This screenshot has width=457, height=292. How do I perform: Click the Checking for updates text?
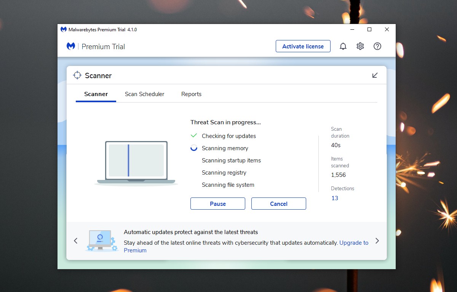[229, 136]
